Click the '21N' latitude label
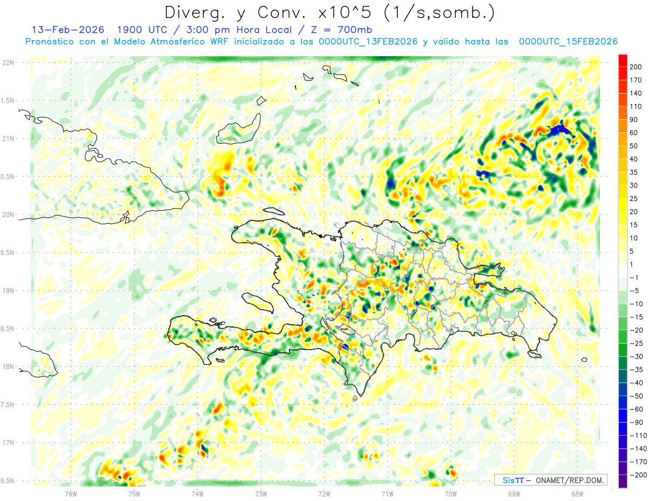Viewport: 648px width, 501px height. pos(8,139)
